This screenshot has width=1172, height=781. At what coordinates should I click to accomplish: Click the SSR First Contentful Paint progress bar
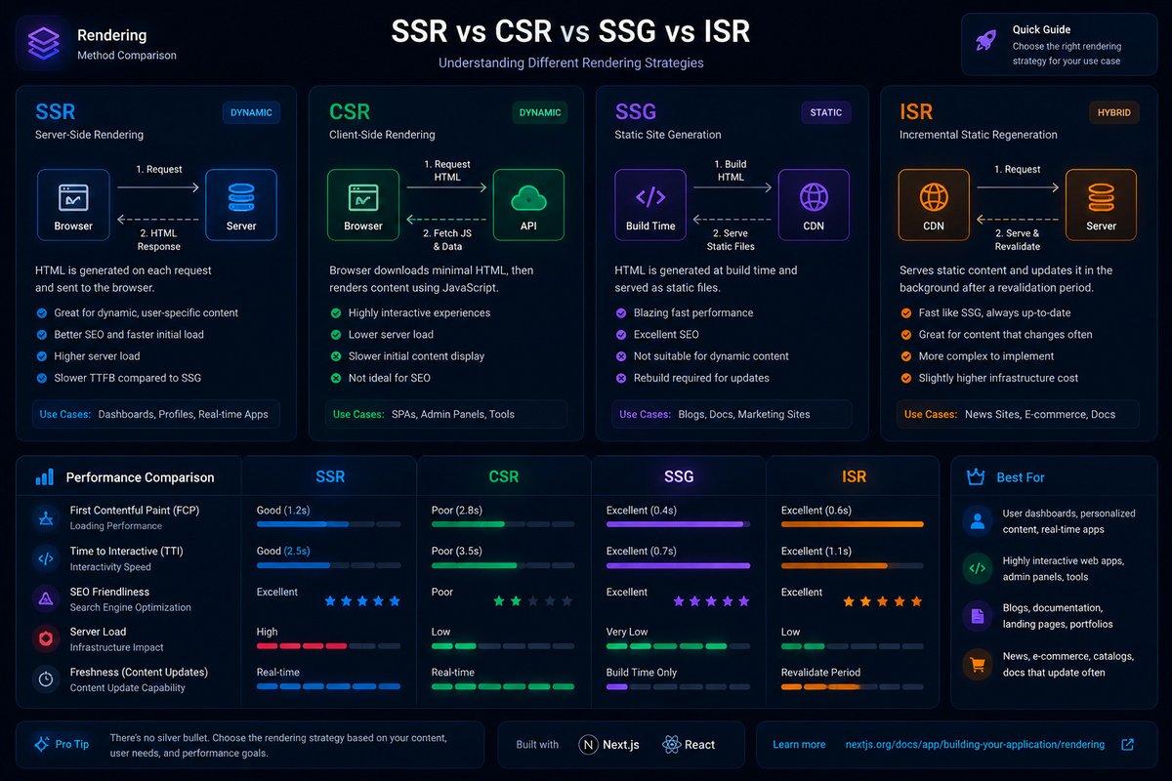click(328, 524)
